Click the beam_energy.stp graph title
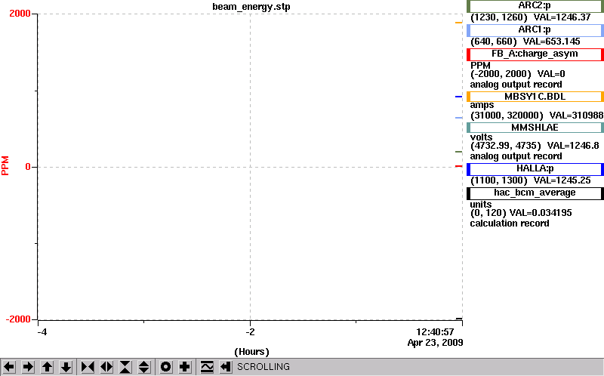 (x=251, y=7)
